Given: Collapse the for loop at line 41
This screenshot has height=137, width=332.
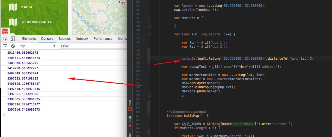Looking at the screenshot, I should click(150, 34).
